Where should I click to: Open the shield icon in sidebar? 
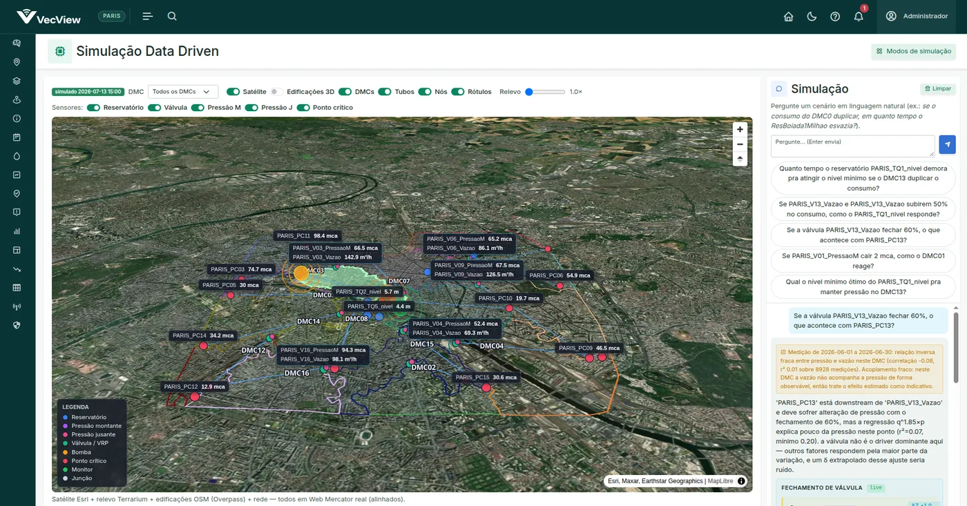pyautogui.click(x=17, y=325)
